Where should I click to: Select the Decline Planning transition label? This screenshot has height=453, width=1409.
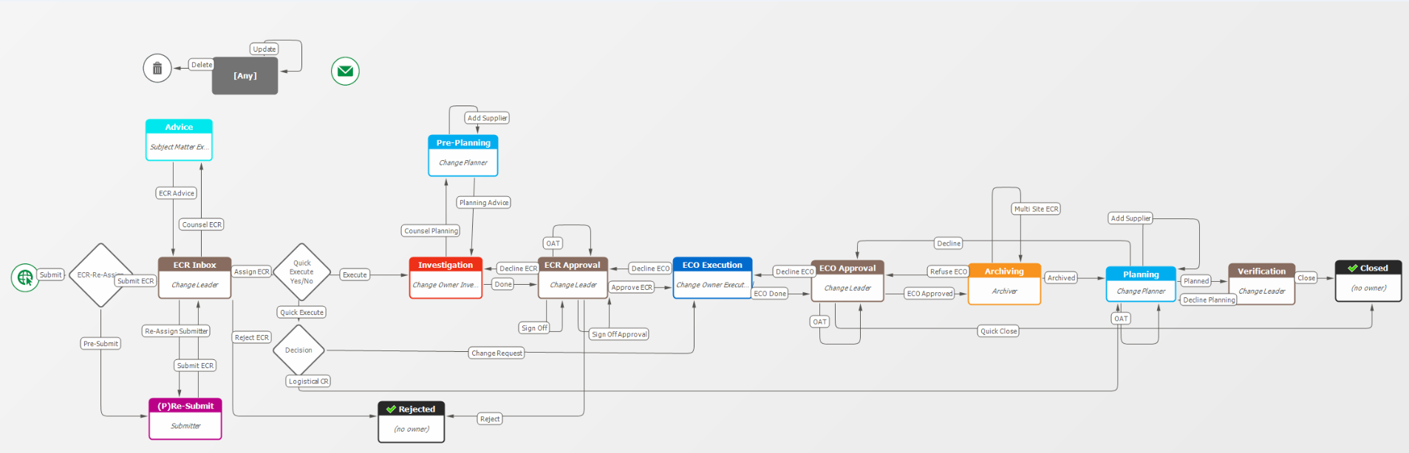coord(1209,300)
